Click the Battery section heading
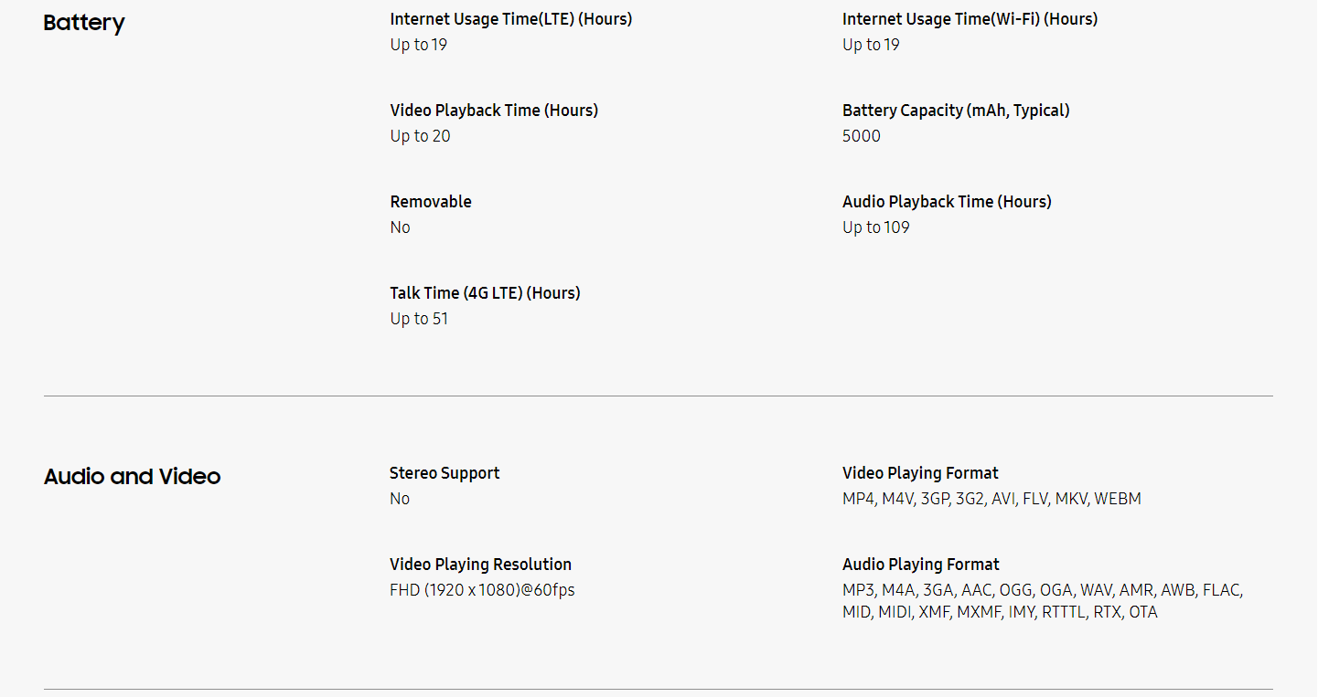 pyautogui.click(x=83, y=23)
